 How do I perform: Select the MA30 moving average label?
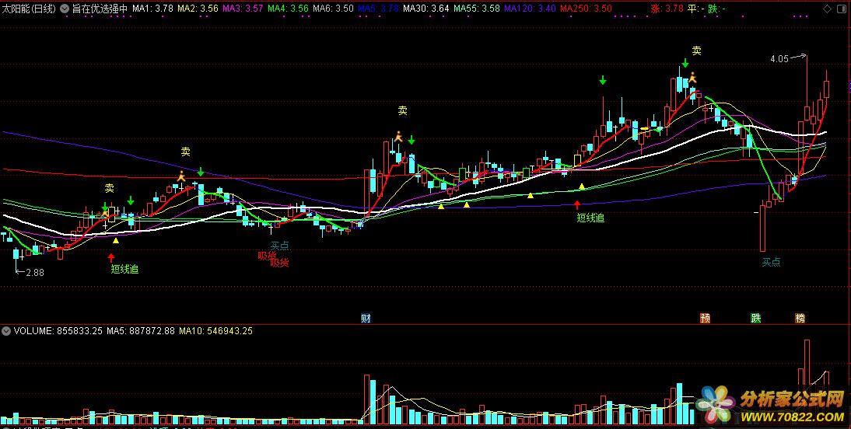[429, 9]
